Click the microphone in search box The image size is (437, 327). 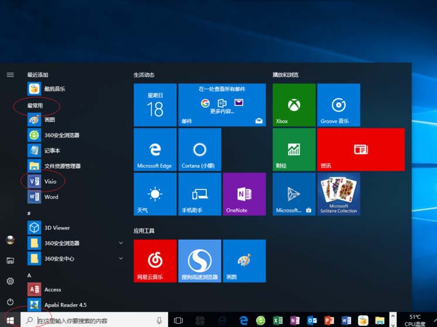[159, 321]
